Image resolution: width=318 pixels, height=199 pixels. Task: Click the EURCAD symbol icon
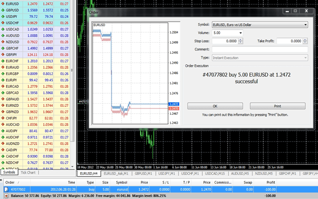tap(3, 86)
